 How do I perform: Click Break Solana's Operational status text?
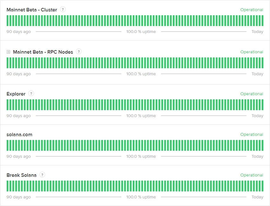click(252, 175)
